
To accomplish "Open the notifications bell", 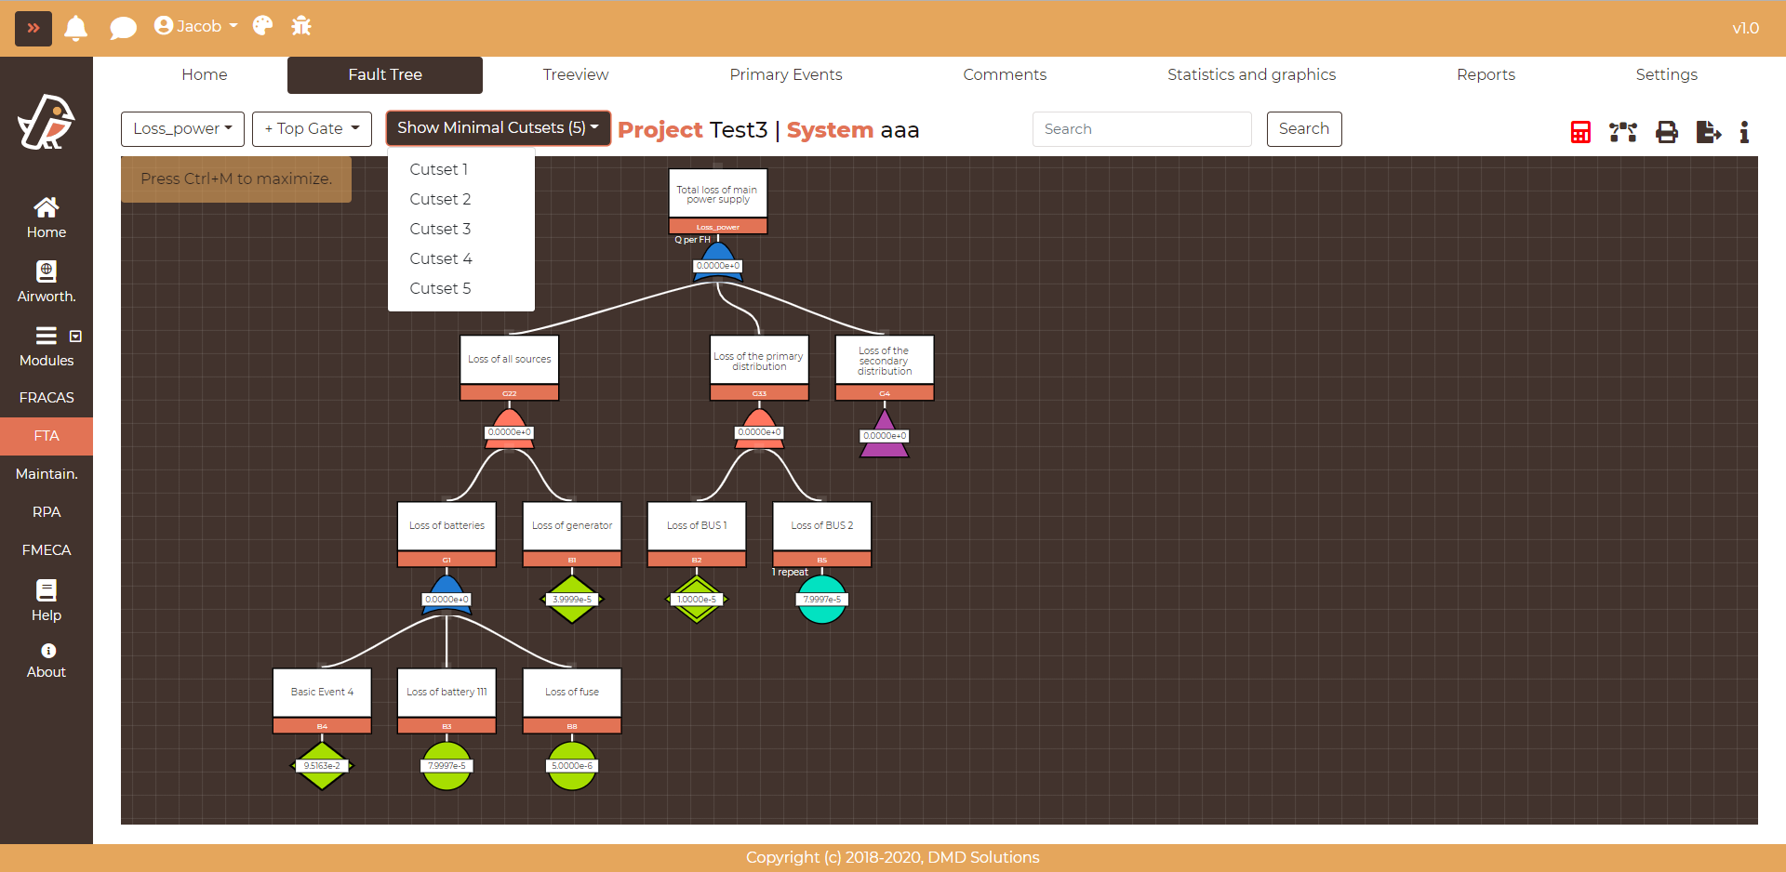I will click(76, 28).
